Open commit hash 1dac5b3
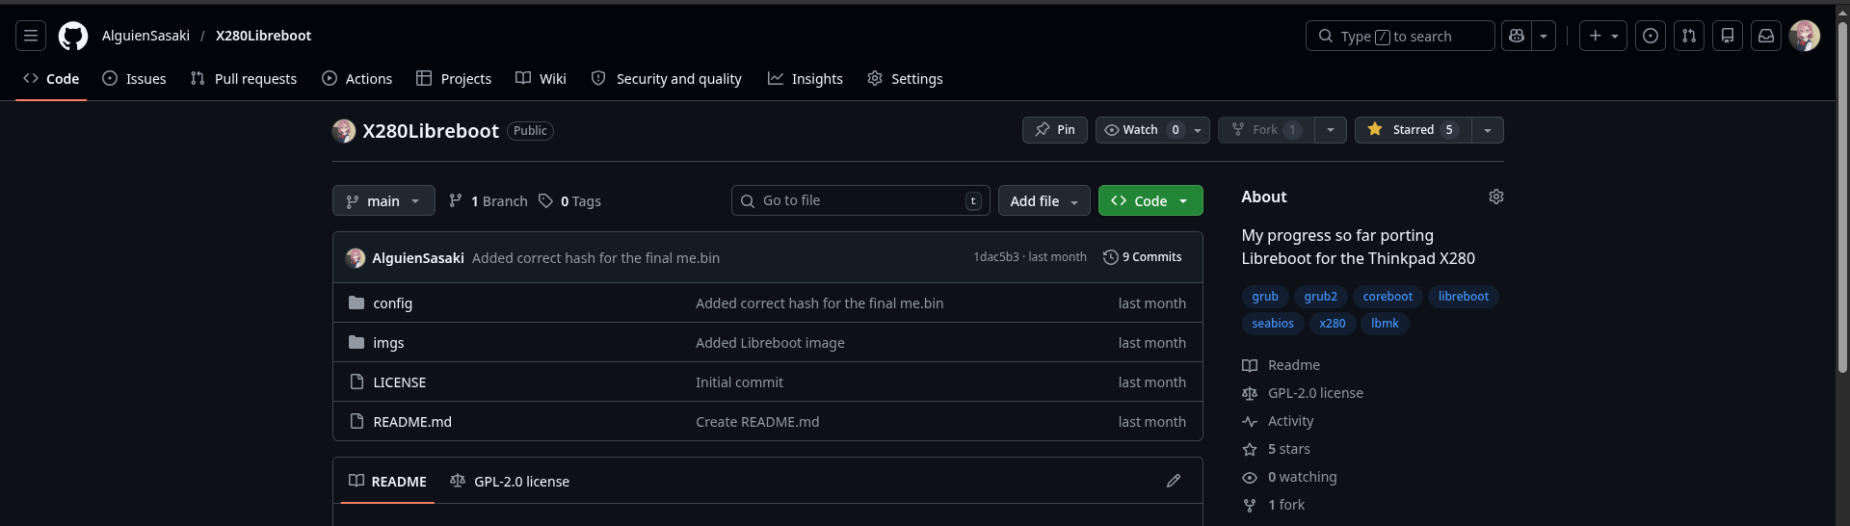This screenshot has height=526, width=1850. click(x=996, y=257)
